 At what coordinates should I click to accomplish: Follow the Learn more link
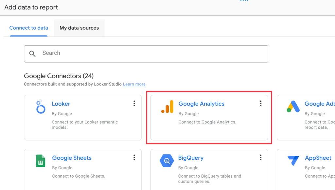coord(134,84)
